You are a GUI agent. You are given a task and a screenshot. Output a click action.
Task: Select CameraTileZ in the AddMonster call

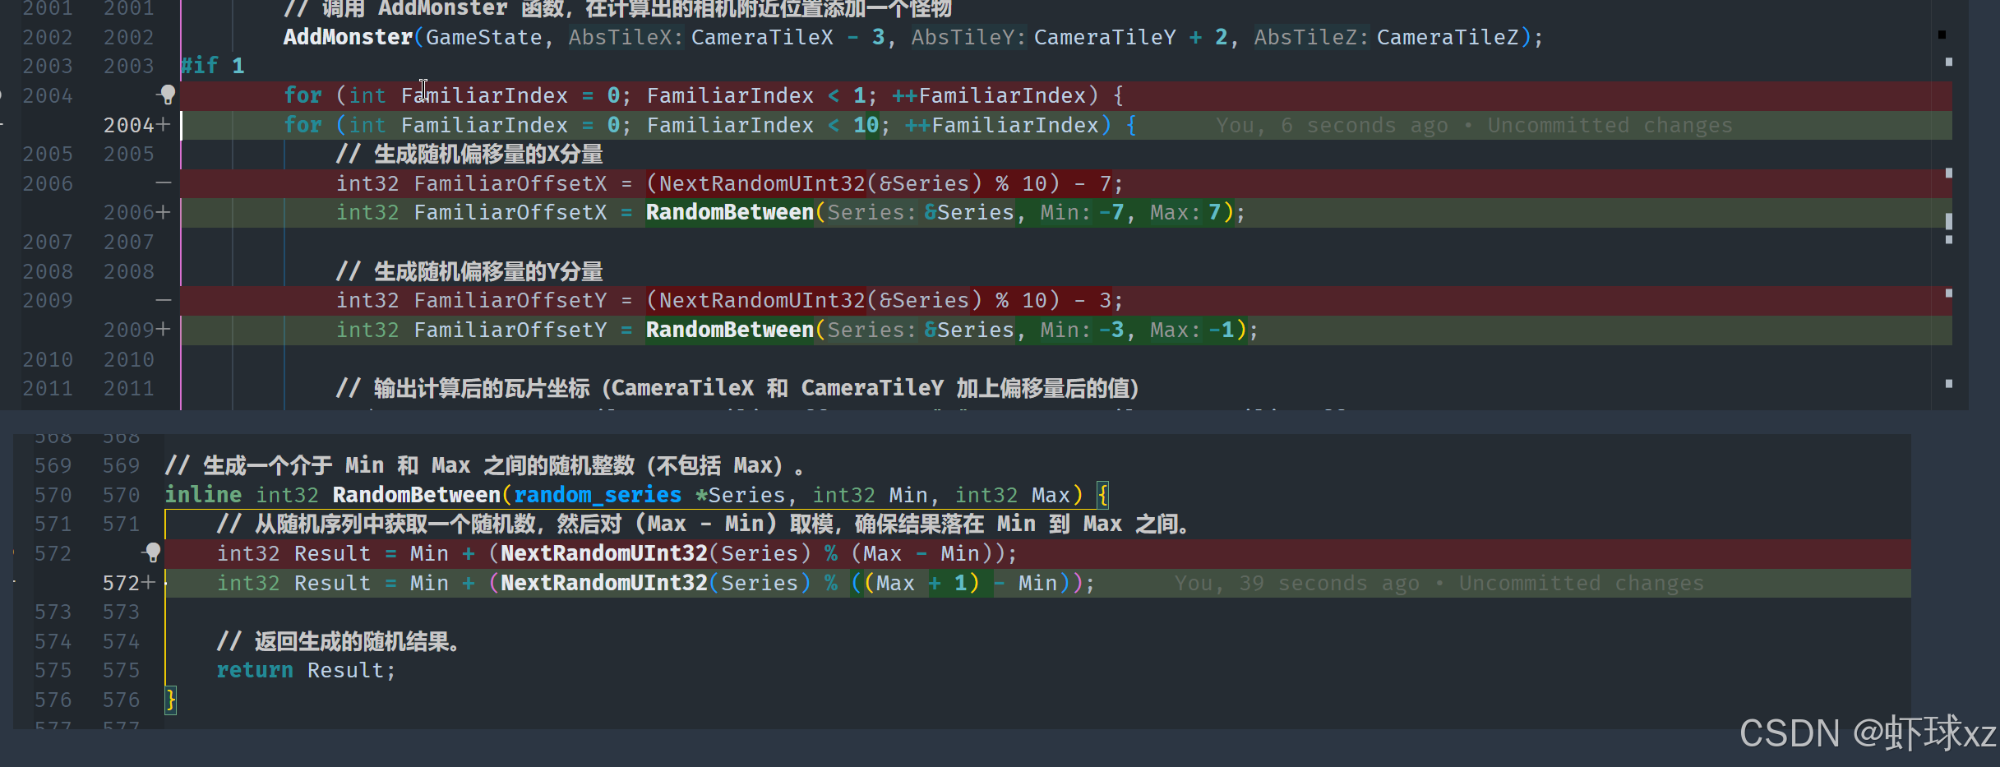1448,37
